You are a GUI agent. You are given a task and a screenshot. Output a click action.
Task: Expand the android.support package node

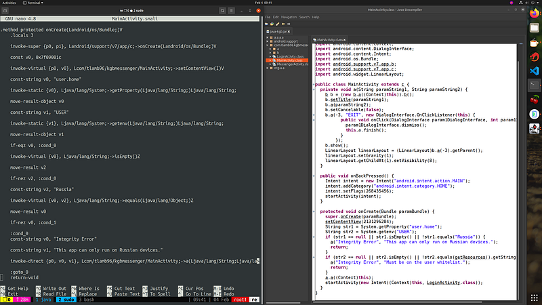pos(267,41)
